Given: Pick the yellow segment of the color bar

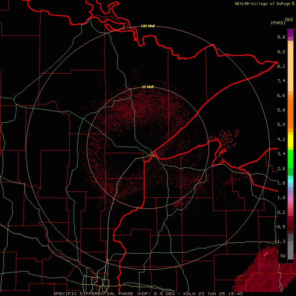Looking at the screenshot, I should pos(290,141).
